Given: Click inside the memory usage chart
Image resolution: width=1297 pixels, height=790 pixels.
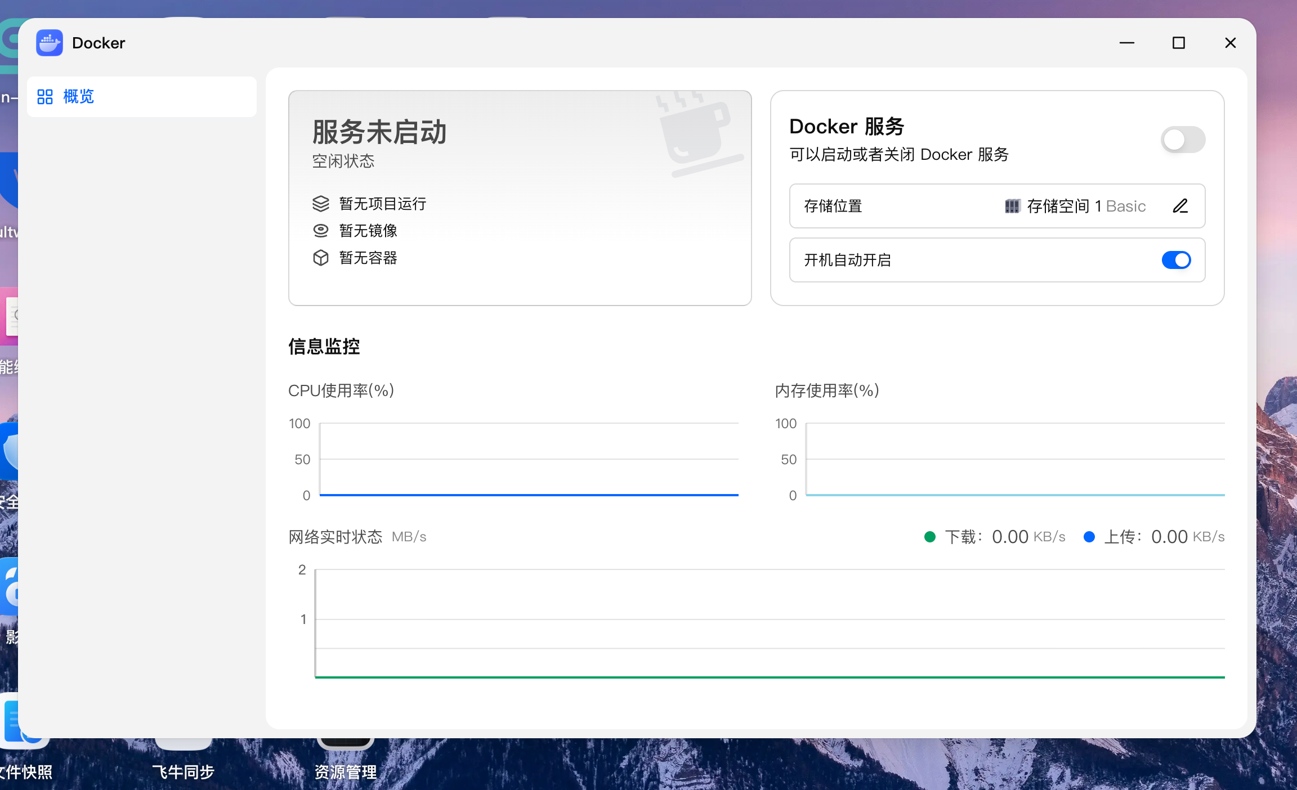Looking at the screenshot, I should coord(1016,459).
